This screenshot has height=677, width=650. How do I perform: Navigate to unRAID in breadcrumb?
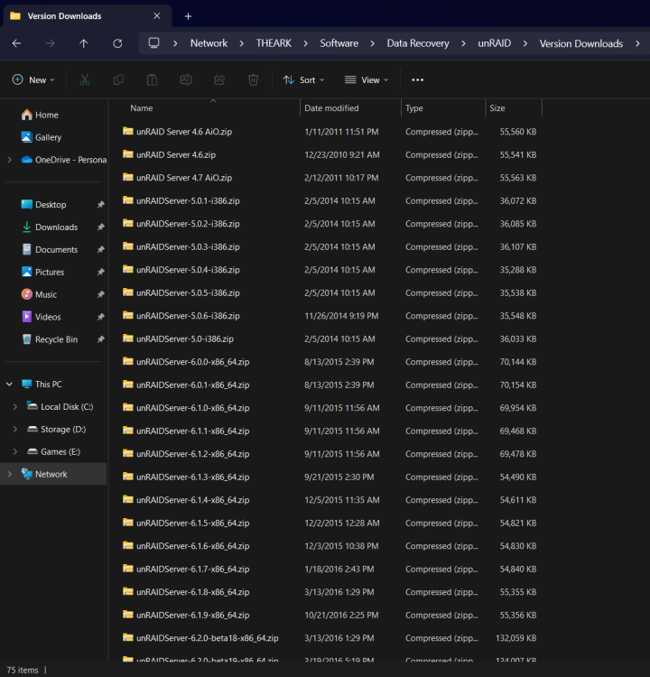494,43
